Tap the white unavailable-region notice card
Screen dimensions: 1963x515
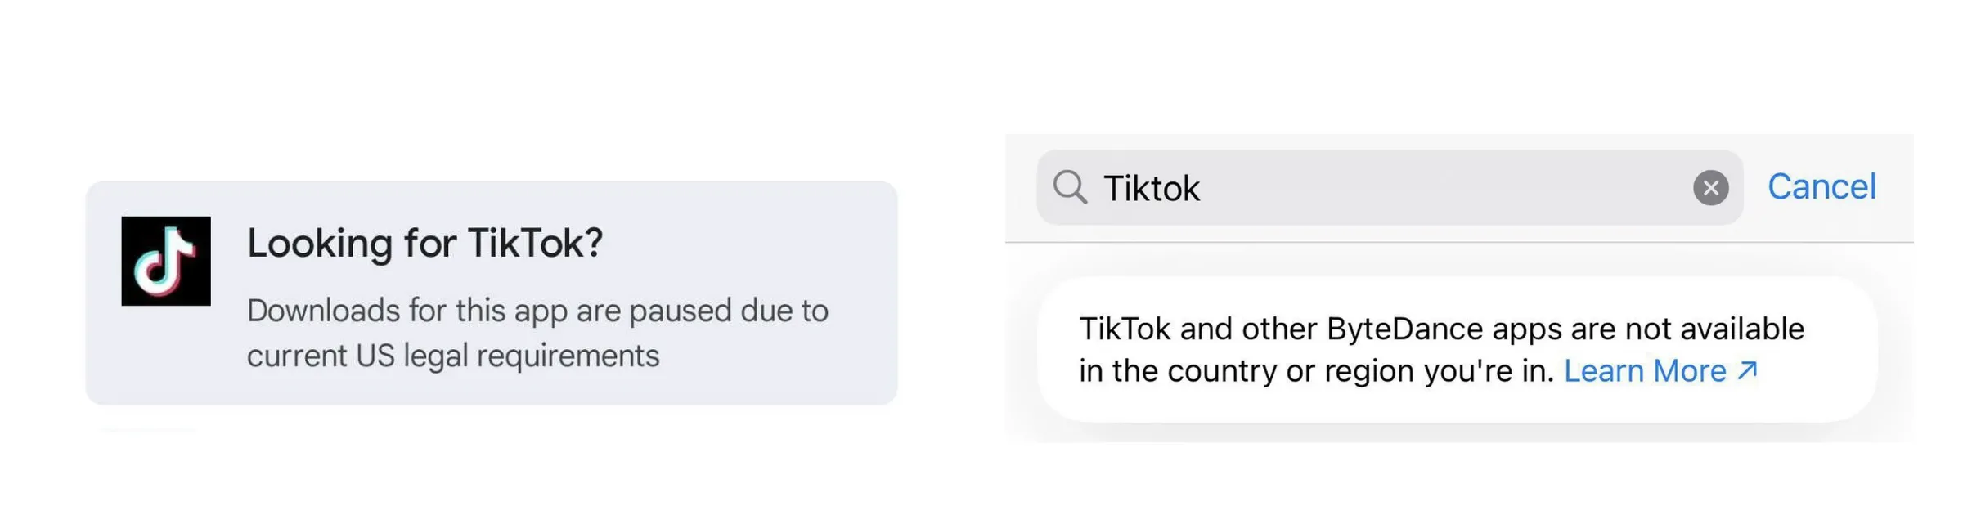(1457, 349)
